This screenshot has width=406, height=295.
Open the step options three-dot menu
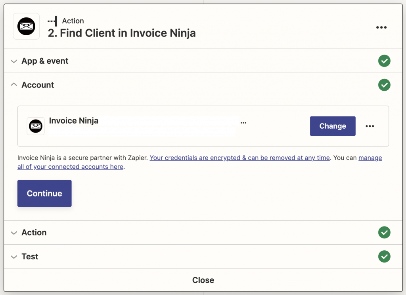click(381, 27)
